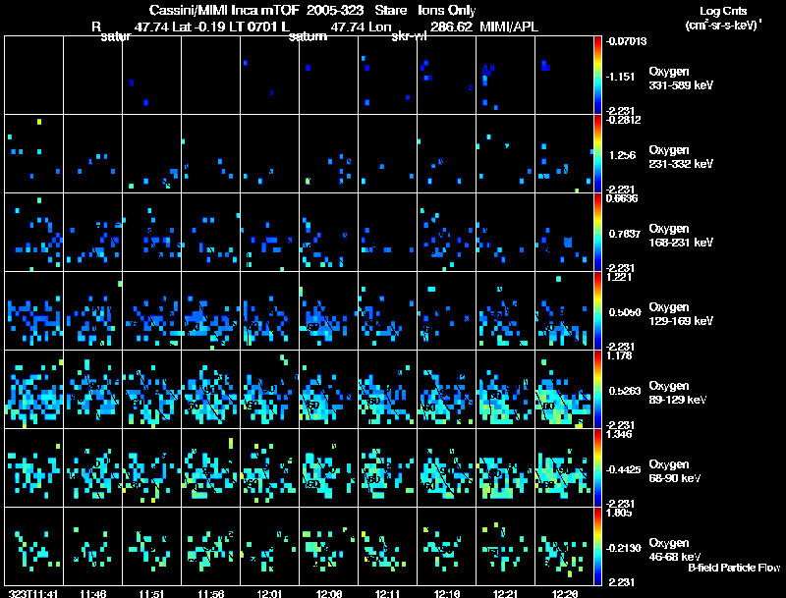This screenshot has width=786, height=598.
Task: Click the '-1.151' colorbar mid value
Action: [620, 77]
